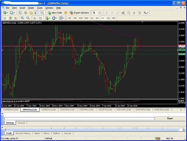Open the Templates icon
The width and height of the screenshot is (187, 141).
[x=60, y=18]
